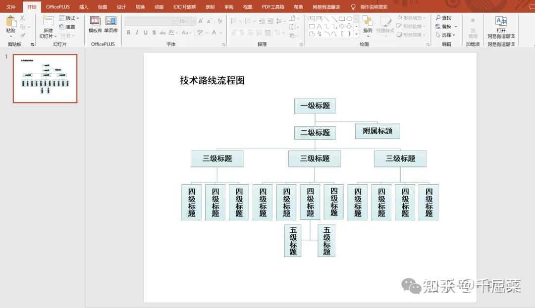
Task: Open the 形状效果 shape effects dropdown
Action: (411, 35)
